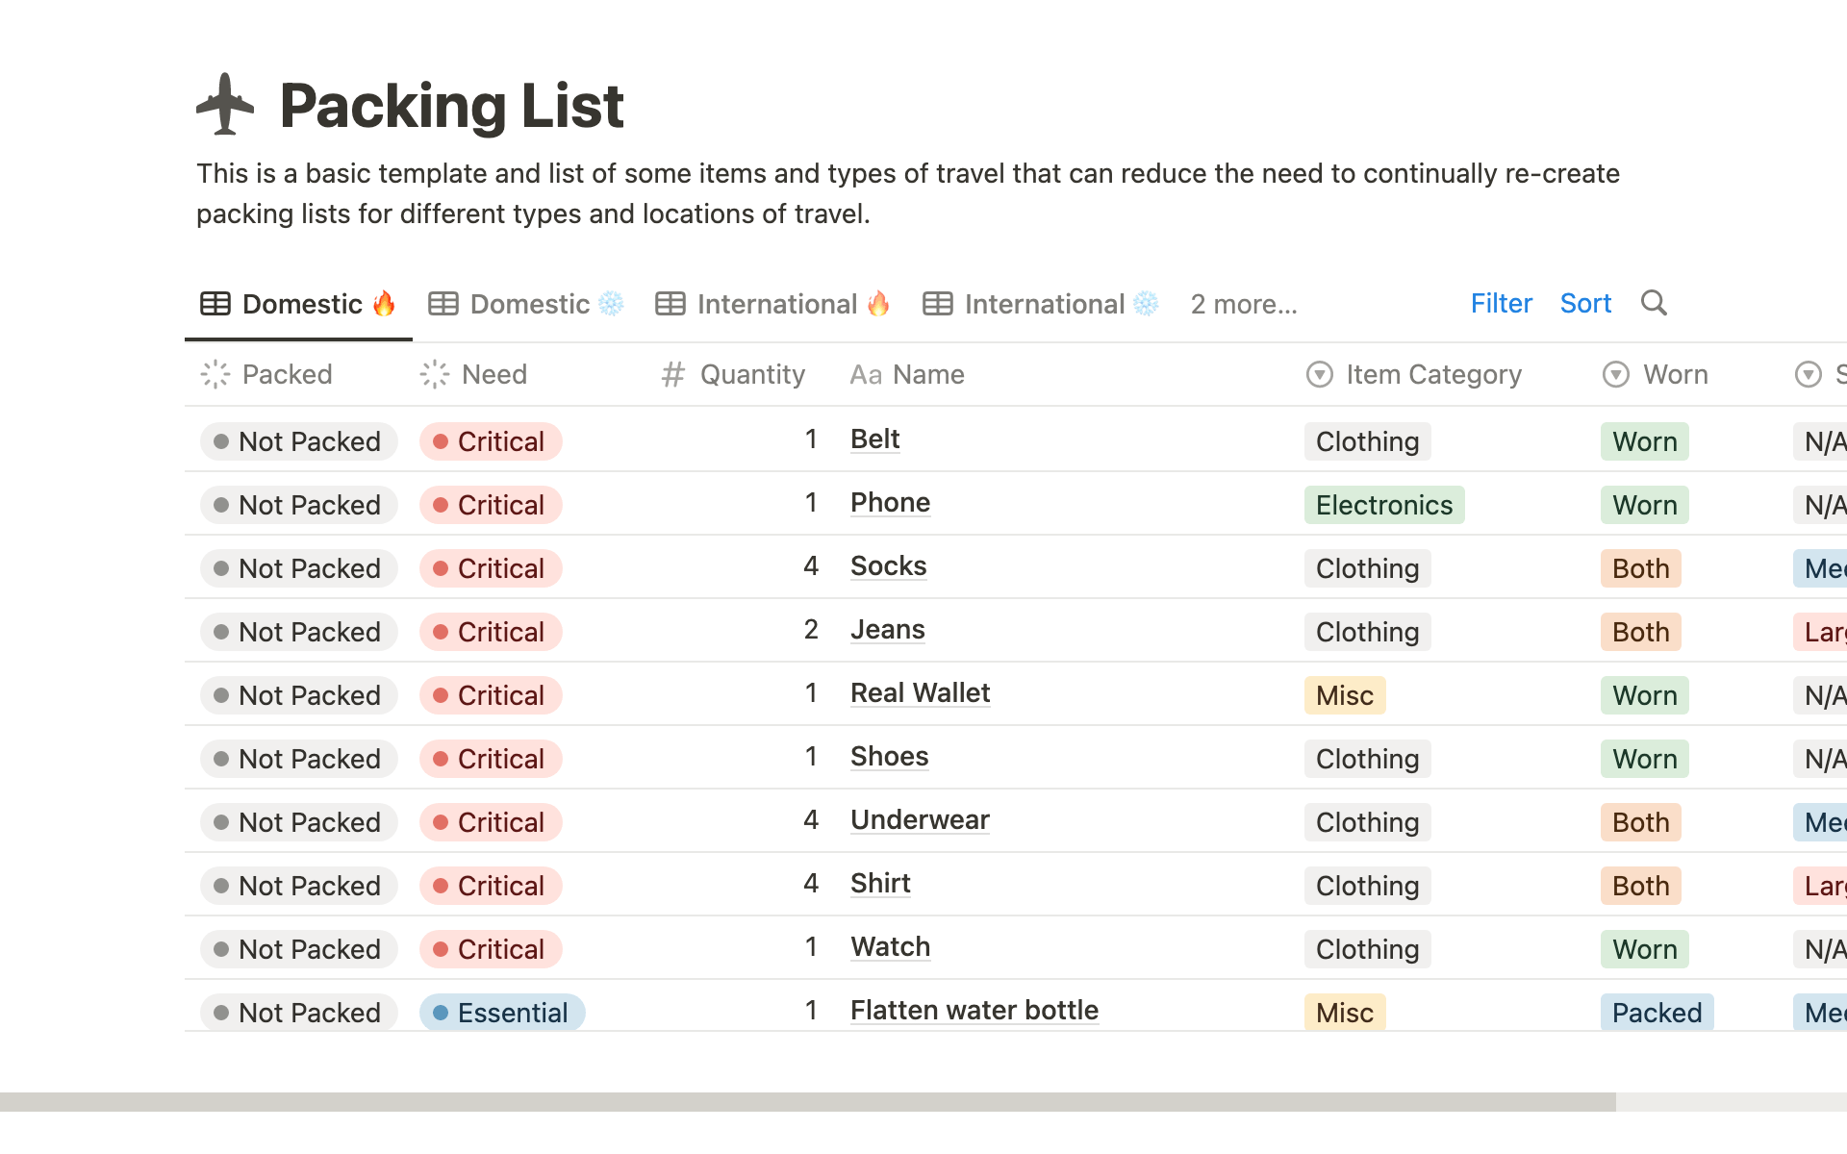This screenshot has height=1154, width=1847.
Task: Click the Worn column select icon
Action: (x=1616, y=374)
